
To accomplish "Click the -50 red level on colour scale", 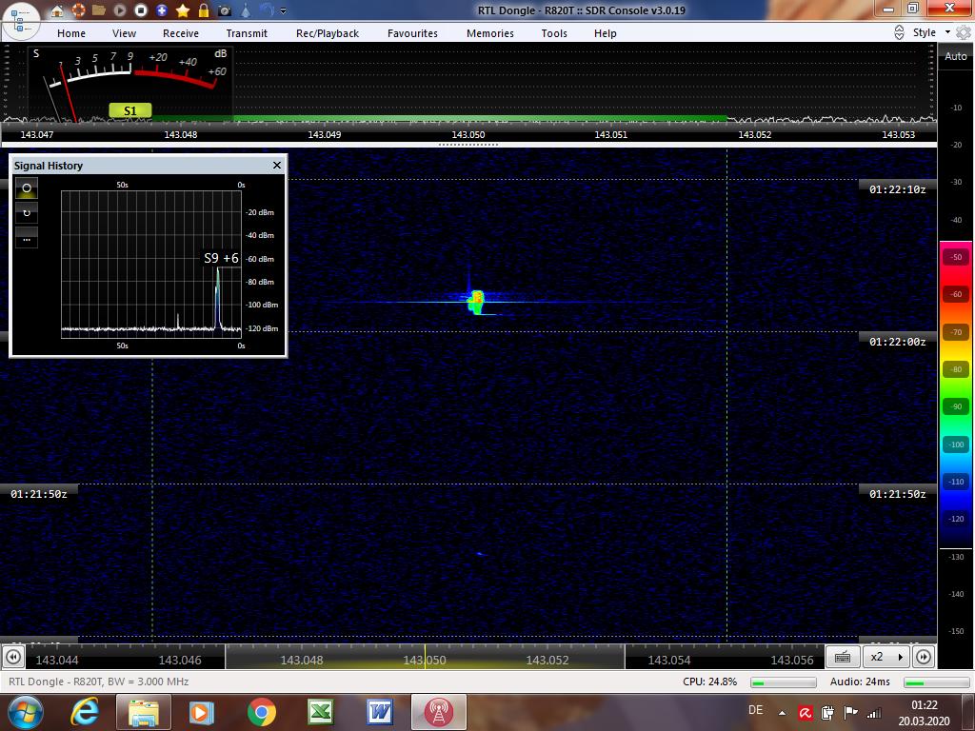I will click(x=956, y=257).
